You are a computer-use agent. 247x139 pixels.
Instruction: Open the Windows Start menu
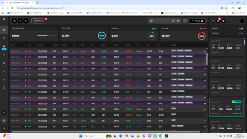(81, 136)
